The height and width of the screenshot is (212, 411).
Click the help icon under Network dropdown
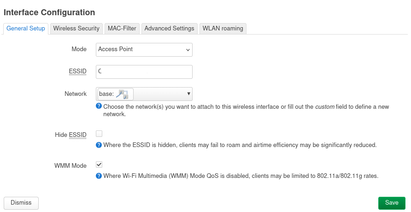pos(99,106)
